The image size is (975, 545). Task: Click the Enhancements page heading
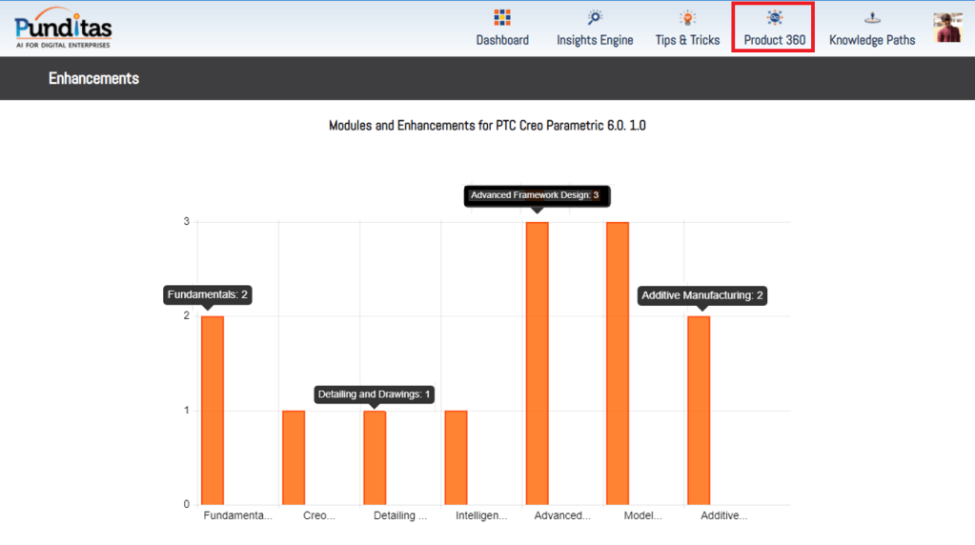93,78
